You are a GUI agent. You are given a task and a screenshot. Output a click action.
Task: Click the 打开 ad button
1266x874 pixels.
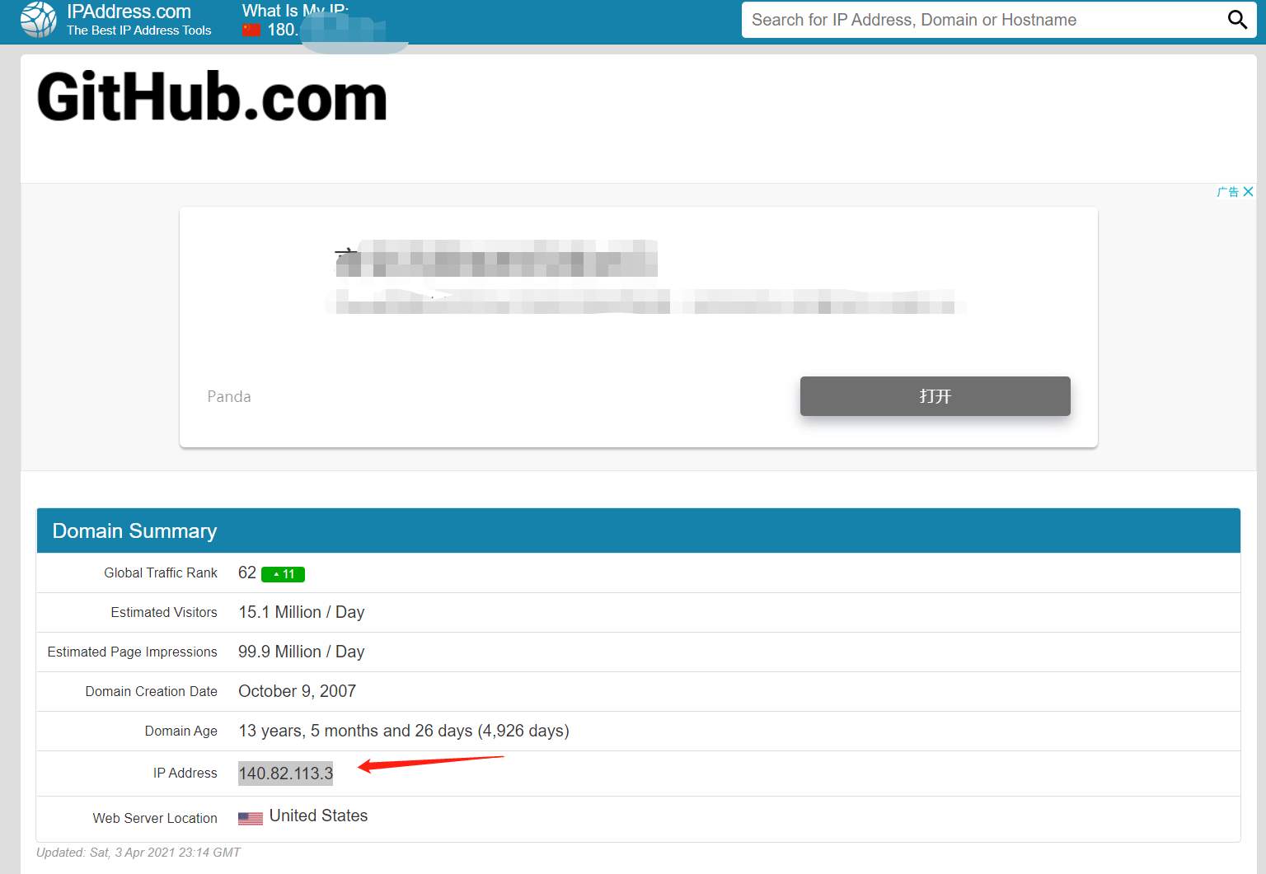point(935,396)
